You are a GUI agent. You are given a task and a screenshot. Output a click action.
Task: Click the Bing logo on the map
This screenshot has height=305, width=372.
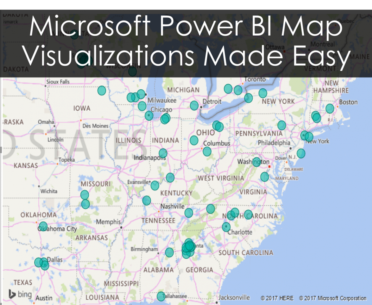click(x=20, y=294)
